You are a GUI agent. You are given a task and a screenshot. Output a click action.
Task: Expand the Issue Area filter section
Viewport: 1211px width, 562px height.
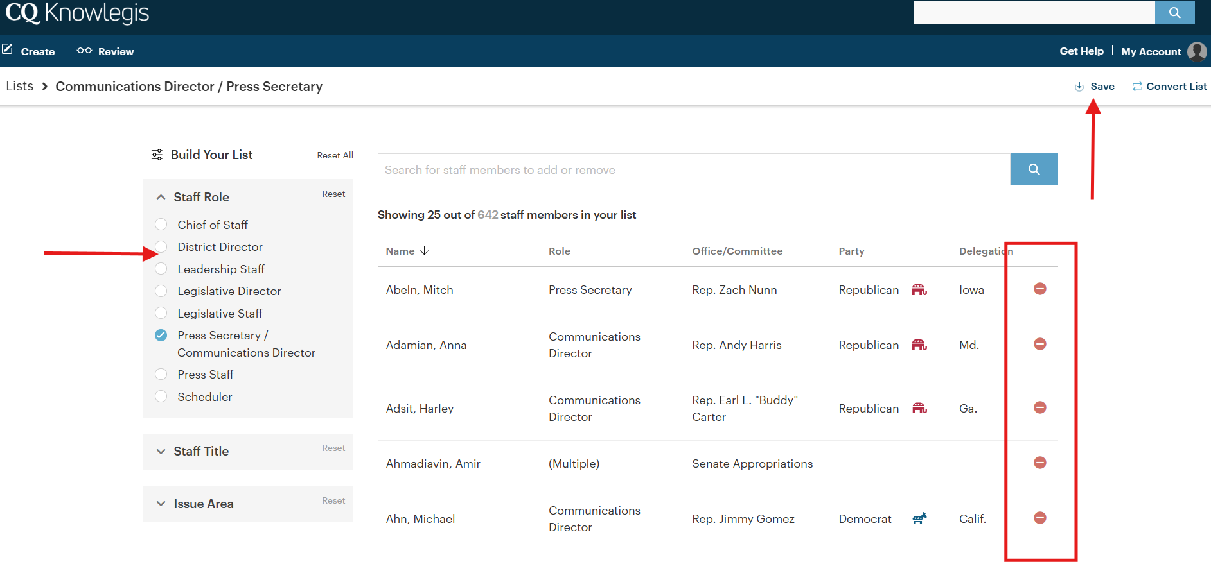click(161, 504)
